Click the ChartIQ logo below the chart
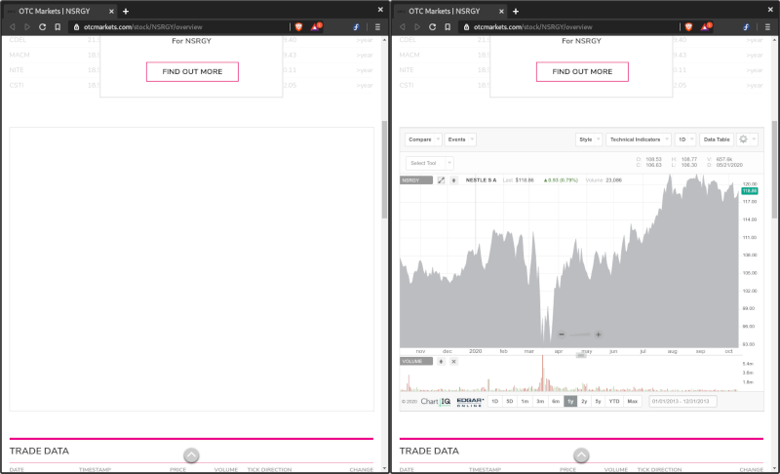This screenshot has height=474, width=780. click(x=436, y=402)
